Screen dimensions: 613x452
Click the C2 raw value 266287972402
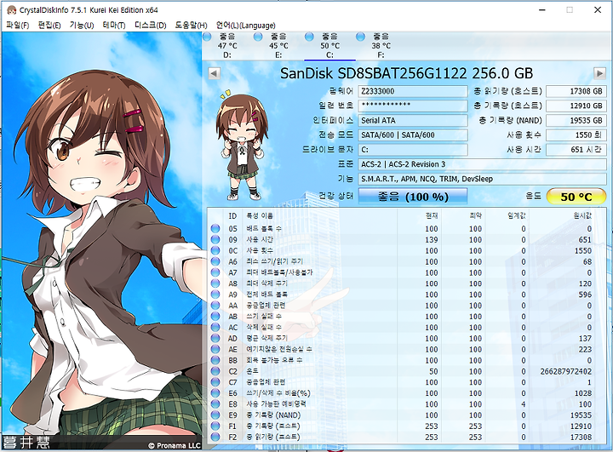click(566, 371)
